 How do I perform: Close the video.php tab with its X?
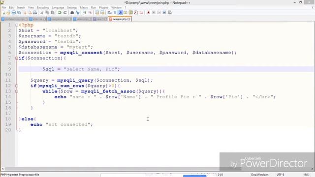tap(90, 19)
